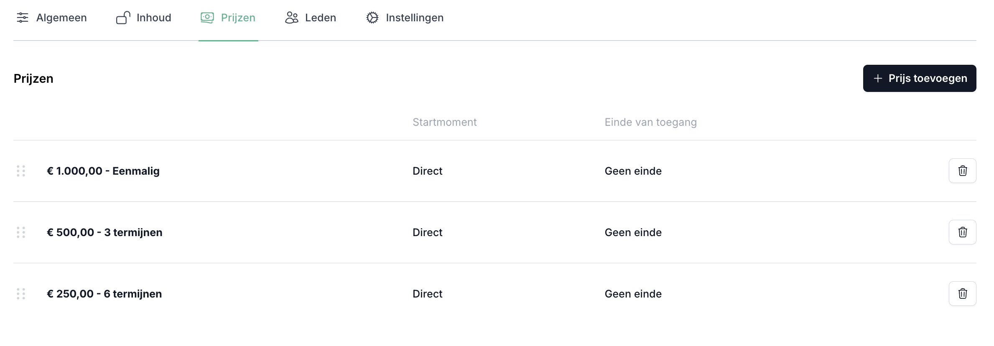Screen dimensions: 994x346
Task: Switch to the Algemeen tab
Action: tap(61, 18)
